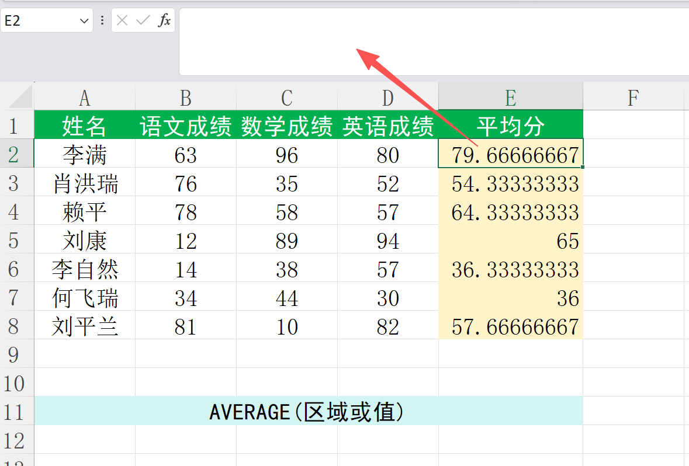Select row 11 header
689x466 pixels.
pos(15,412)
